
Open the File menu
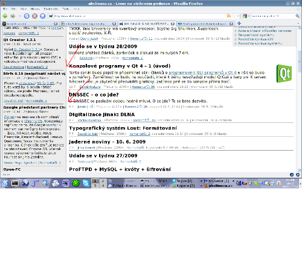point(5,9)
